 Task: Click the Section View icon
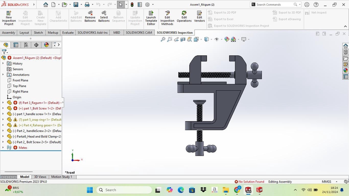(x=183, y=39)
